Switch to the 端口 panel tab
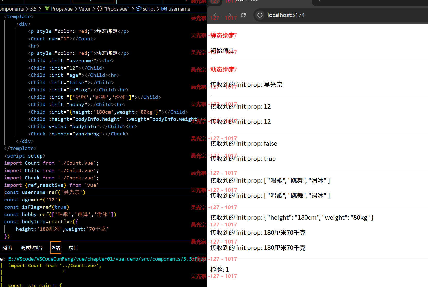Image resolution: width=428 pixels, height=287 pixels. tap(73, 248)
